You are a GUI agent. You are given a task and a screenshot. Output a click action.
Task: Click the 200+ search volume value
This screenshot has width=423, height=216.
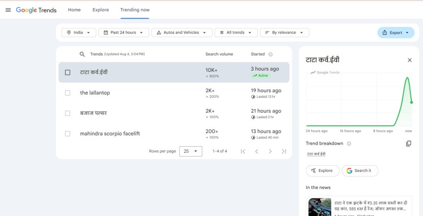tap(212, 131)
